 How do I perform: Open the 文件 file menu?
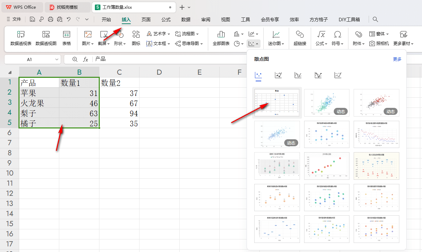[x=14, y=19]
